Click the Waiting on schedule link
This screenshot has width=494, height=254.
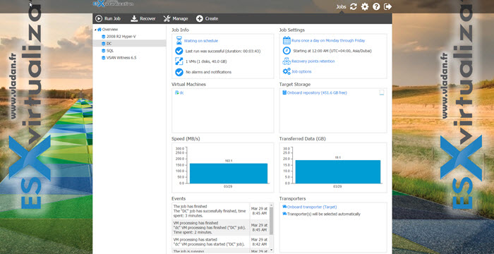[201, 41]
